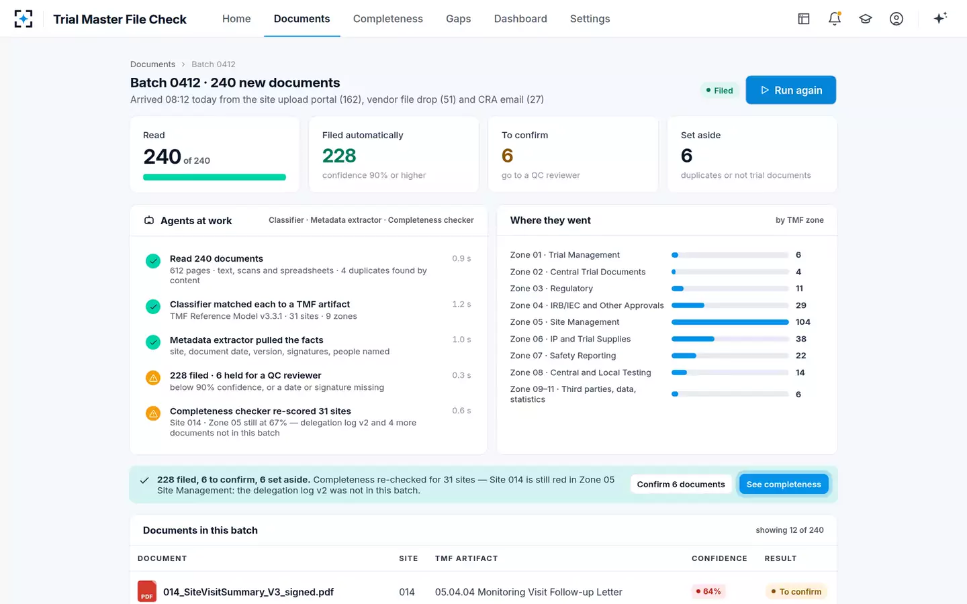Click the 64% confidence badge
The image size is (967, 604).
[708, 591]
